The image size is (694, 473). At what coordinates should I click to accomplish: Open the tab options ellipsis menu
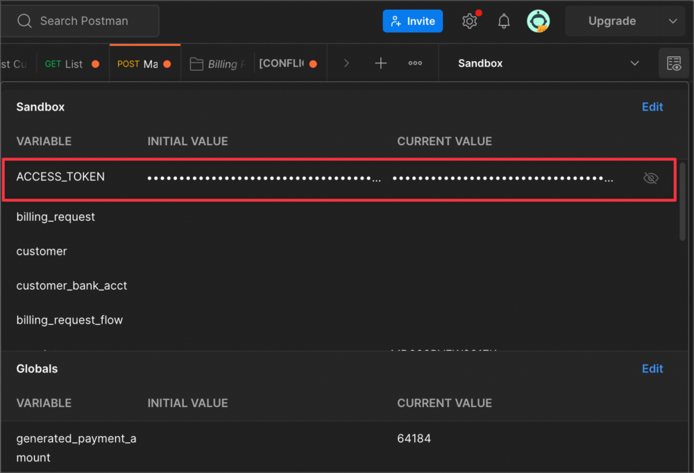(x=415, y=63)
